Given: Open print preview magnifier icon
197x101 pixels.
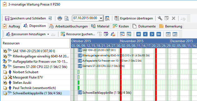Looking at the screenshot, I should pyautogui.click(x=67, y=19).
